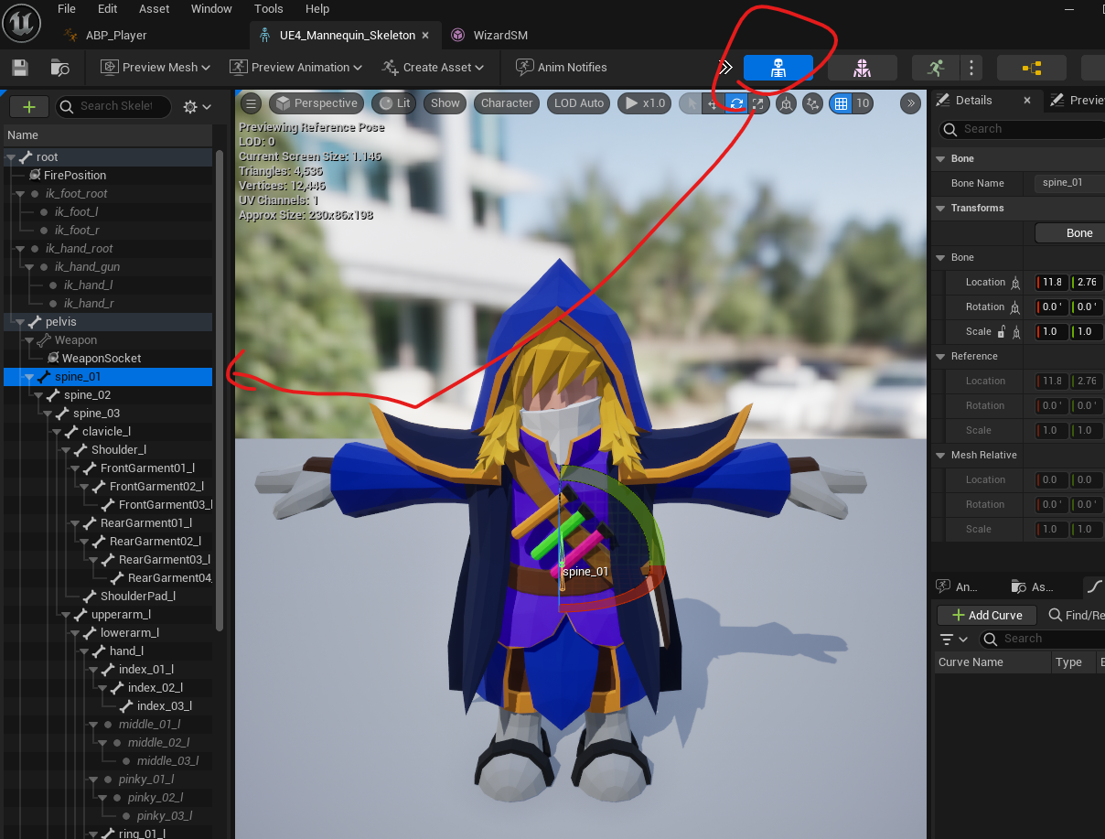Expand the Create Asset dropdown

pyautogui.click(x=433, y=68)
